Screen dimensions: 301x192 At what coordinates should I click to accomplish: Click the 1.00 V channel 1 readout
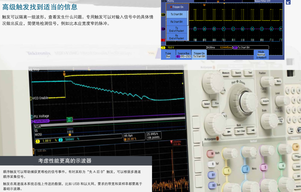pos(47,141)
